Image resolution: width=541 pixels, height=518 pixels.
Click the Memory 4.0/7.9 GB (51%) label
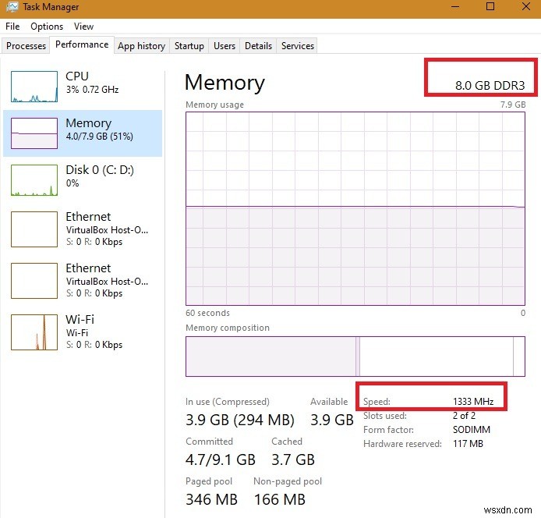(x=99, y=129)
